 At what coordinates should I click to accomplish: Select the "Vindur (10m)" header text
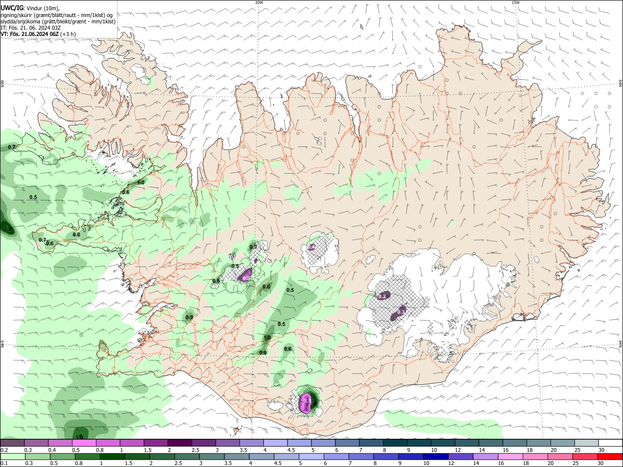(42, 8)
